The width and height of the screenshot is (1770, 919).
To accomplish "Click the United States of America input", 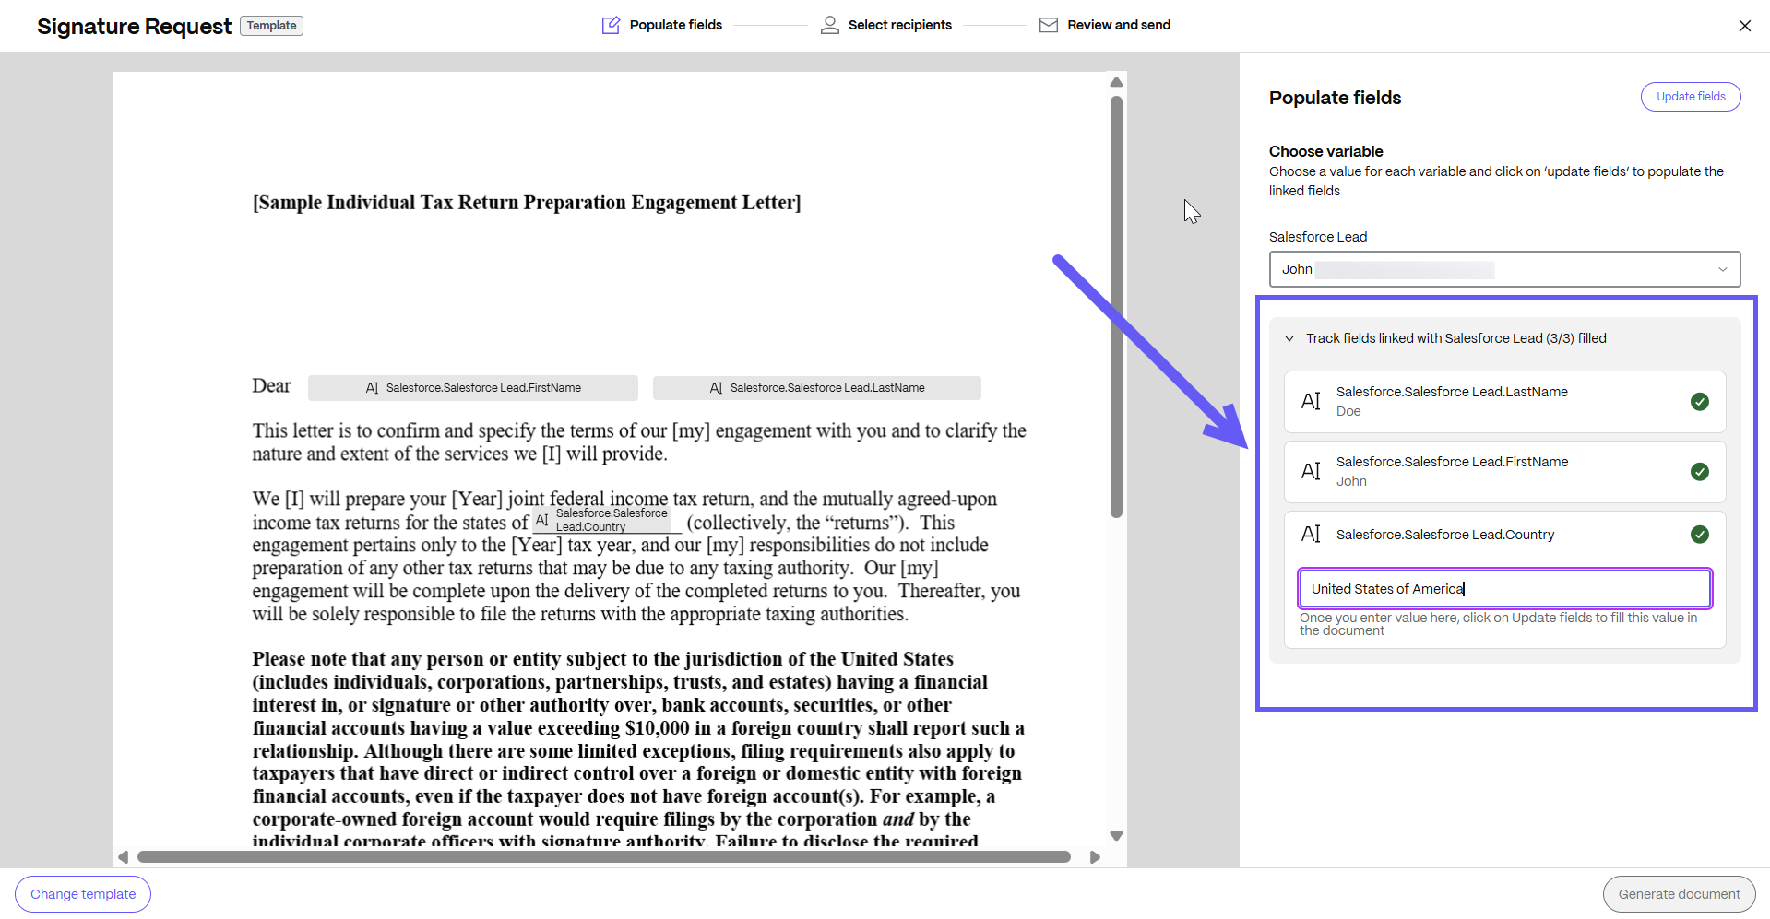I will (x=1504, y=589).
